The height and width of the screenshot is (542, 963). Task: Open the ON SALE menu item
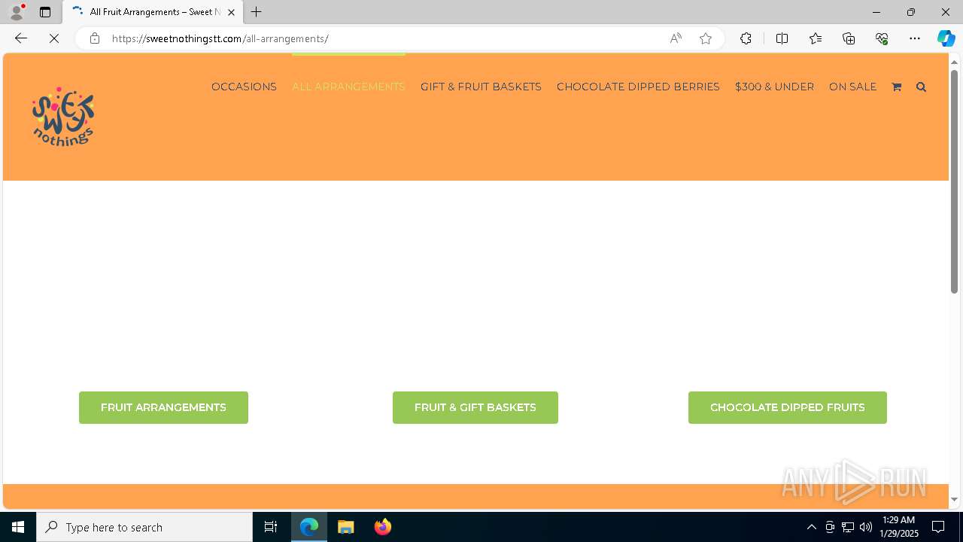[x=852, y=87]
